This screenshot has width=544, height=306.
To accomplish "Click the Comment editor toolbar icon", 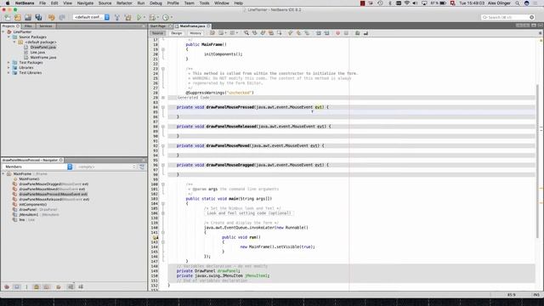I will 357,33.
